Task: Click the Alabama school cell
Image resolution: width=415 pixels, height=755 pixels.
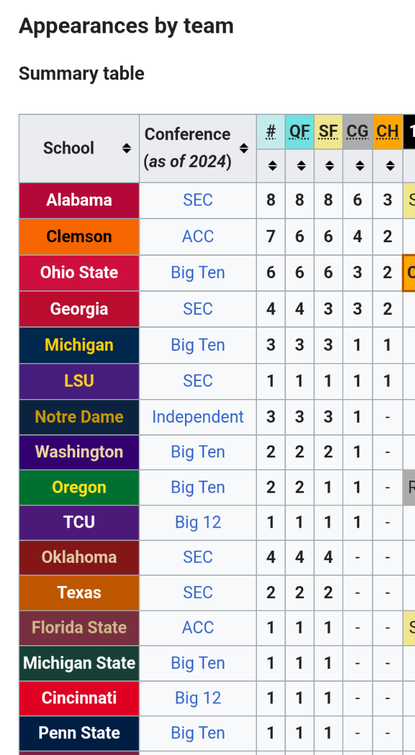Action: [x=79, y=200]
